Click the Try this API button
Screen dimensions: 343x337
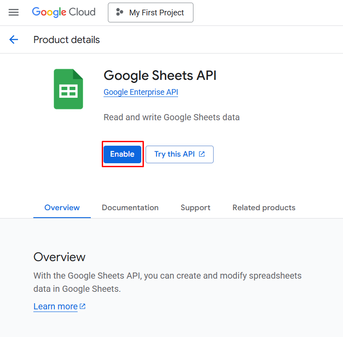point(179,154)
